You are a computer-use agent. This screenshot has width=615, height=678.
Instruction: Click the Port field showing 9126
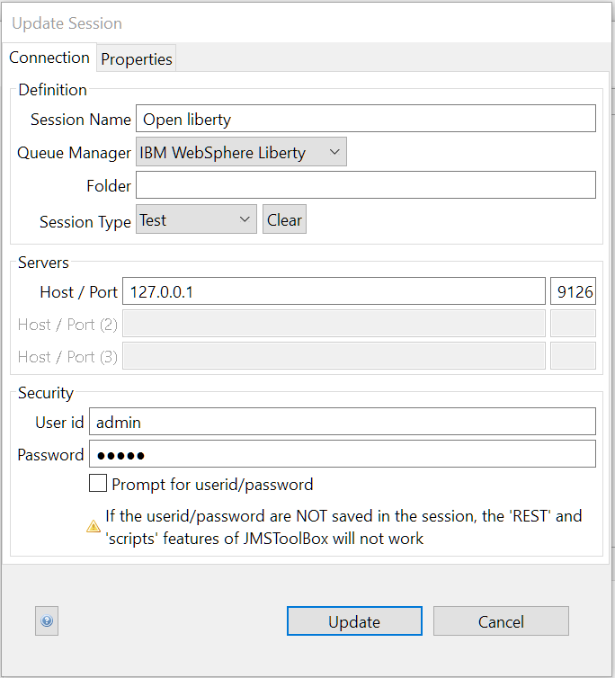point(573,291)
